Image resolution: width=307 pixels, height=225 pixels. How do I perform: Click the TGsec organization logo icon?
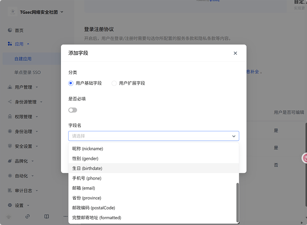click(x=13, y=12)
